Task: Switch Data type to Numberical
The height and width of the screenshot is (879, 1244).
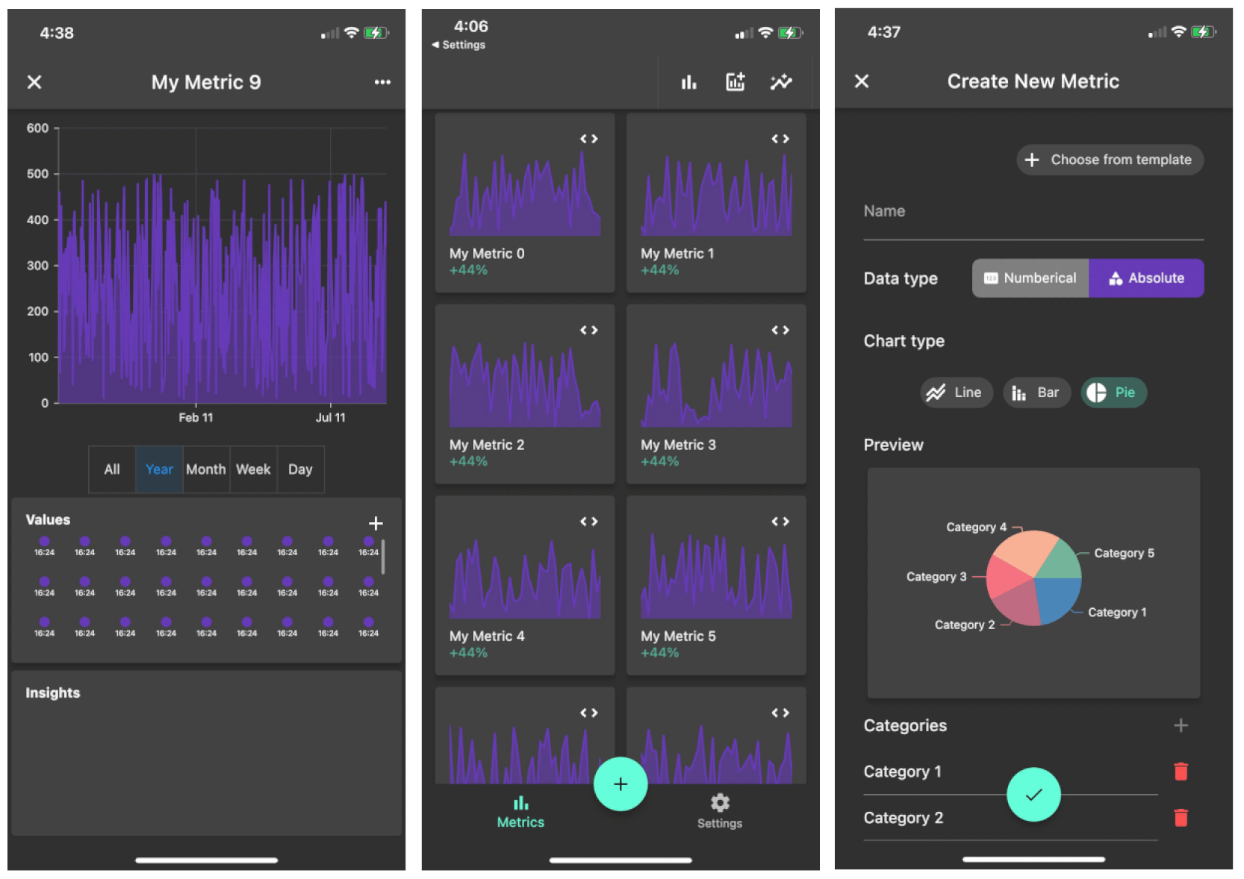Action: 1030,278
